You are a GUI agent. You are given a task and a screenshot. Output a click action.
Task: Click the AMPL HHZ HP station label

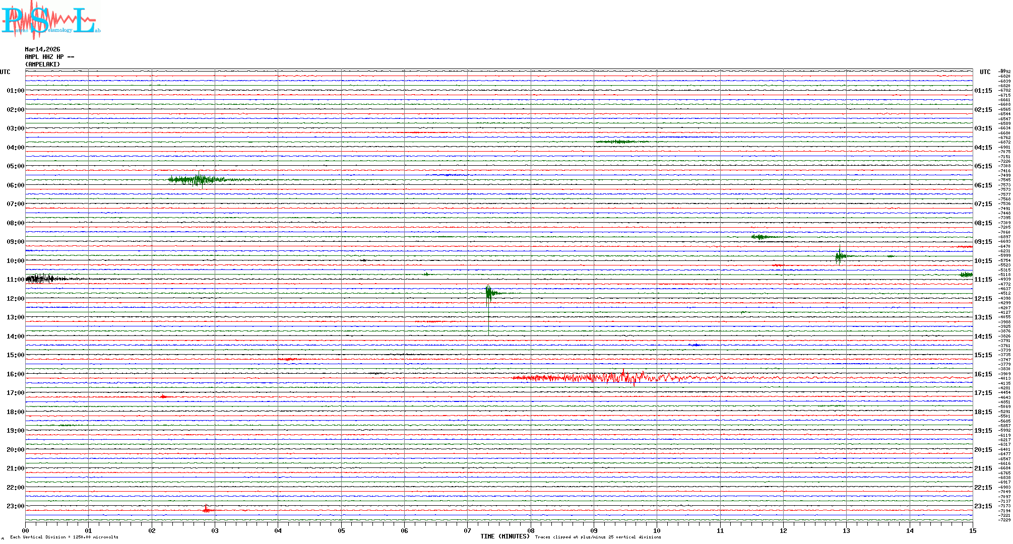(x=49, y=57)
